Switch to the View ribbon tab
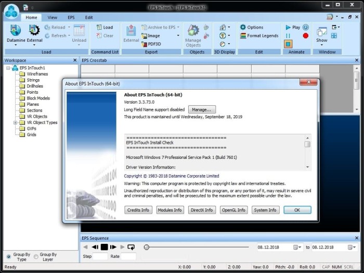This screenshot has height=273, width=364. pyautogui.click(x=53, y=17)
